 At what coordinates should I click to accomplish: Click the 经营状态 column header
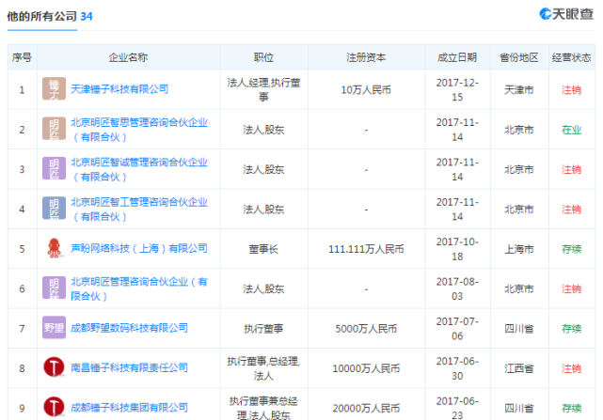coord(571,57)
